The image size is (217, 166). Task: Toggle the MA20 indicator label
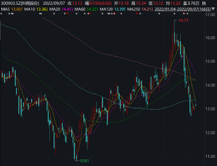point(55,9)
